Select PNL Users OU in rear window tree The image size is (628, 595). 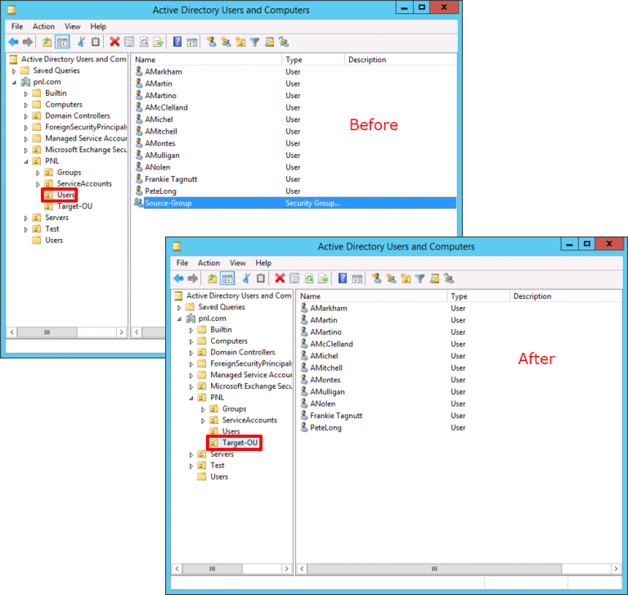click(65, 195)
